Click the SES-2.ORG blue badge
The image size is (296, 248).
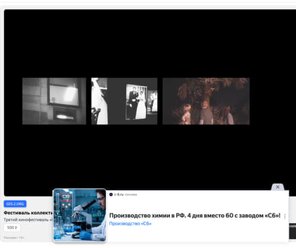click(15, 204)
